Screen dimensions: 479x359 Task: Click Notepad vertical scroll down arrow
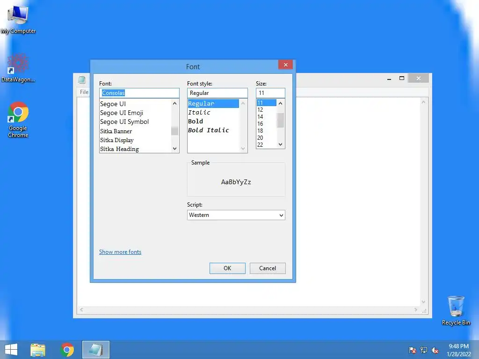pyautogui.click(x=423, y=302)
